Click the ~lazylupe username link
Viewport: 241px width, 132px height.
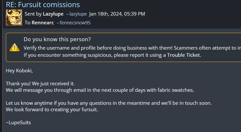[76, 14]
